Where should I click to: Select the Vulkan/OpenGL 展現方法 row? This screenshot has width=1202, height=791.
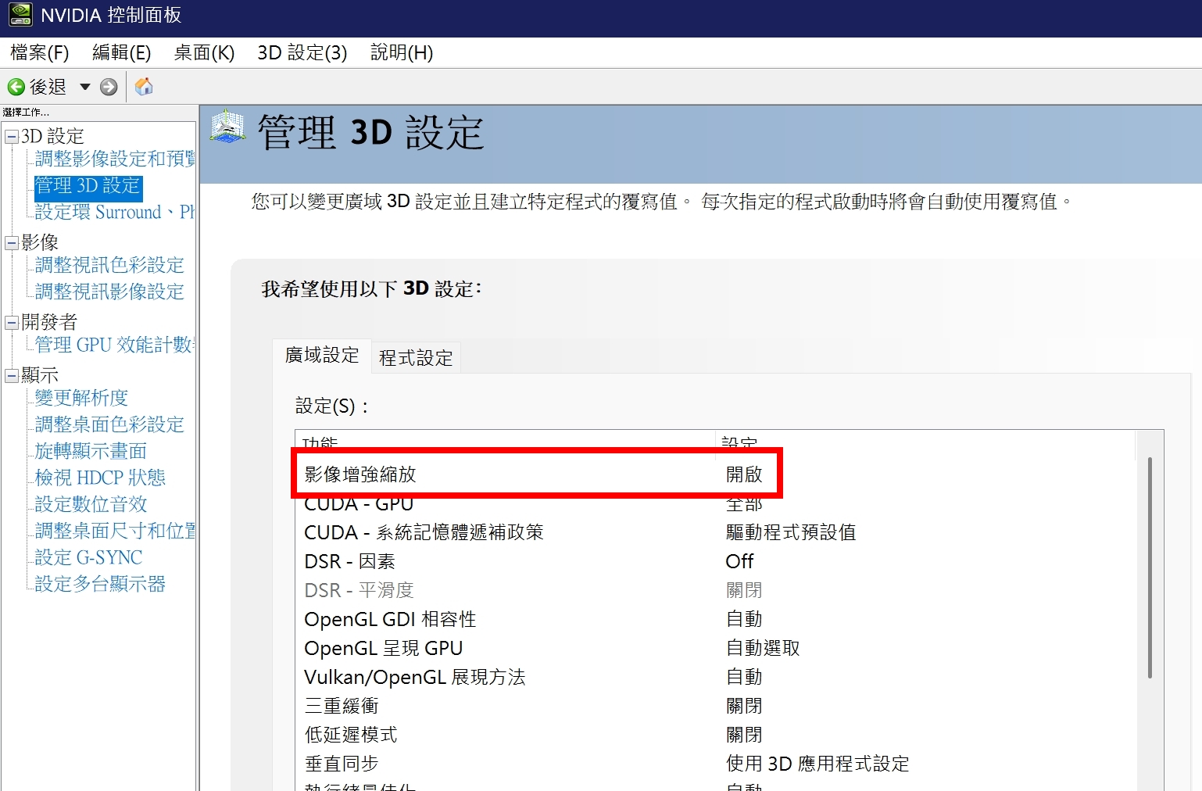715,677
